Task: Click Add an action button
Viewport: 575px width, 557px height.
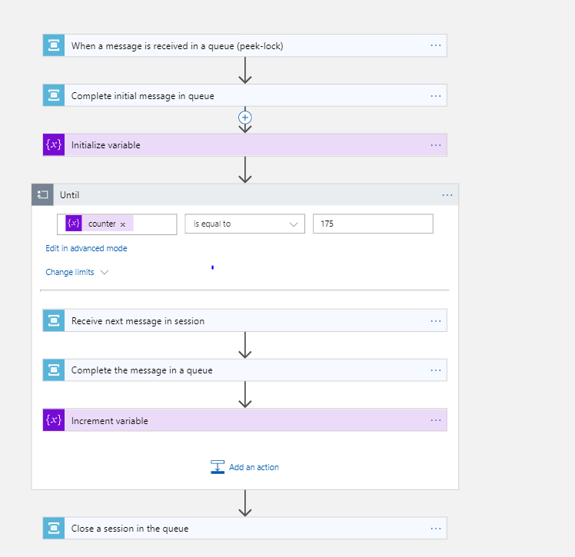Action: click(x=245, y=467)
